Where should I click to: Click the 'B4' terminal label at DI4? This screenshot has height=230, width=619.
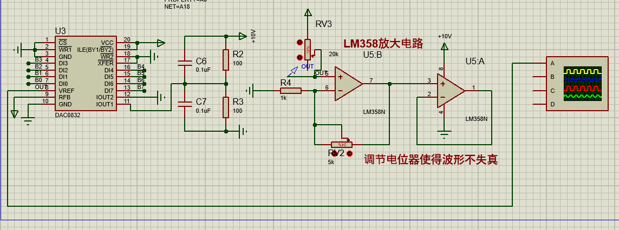tap(141, 66)
